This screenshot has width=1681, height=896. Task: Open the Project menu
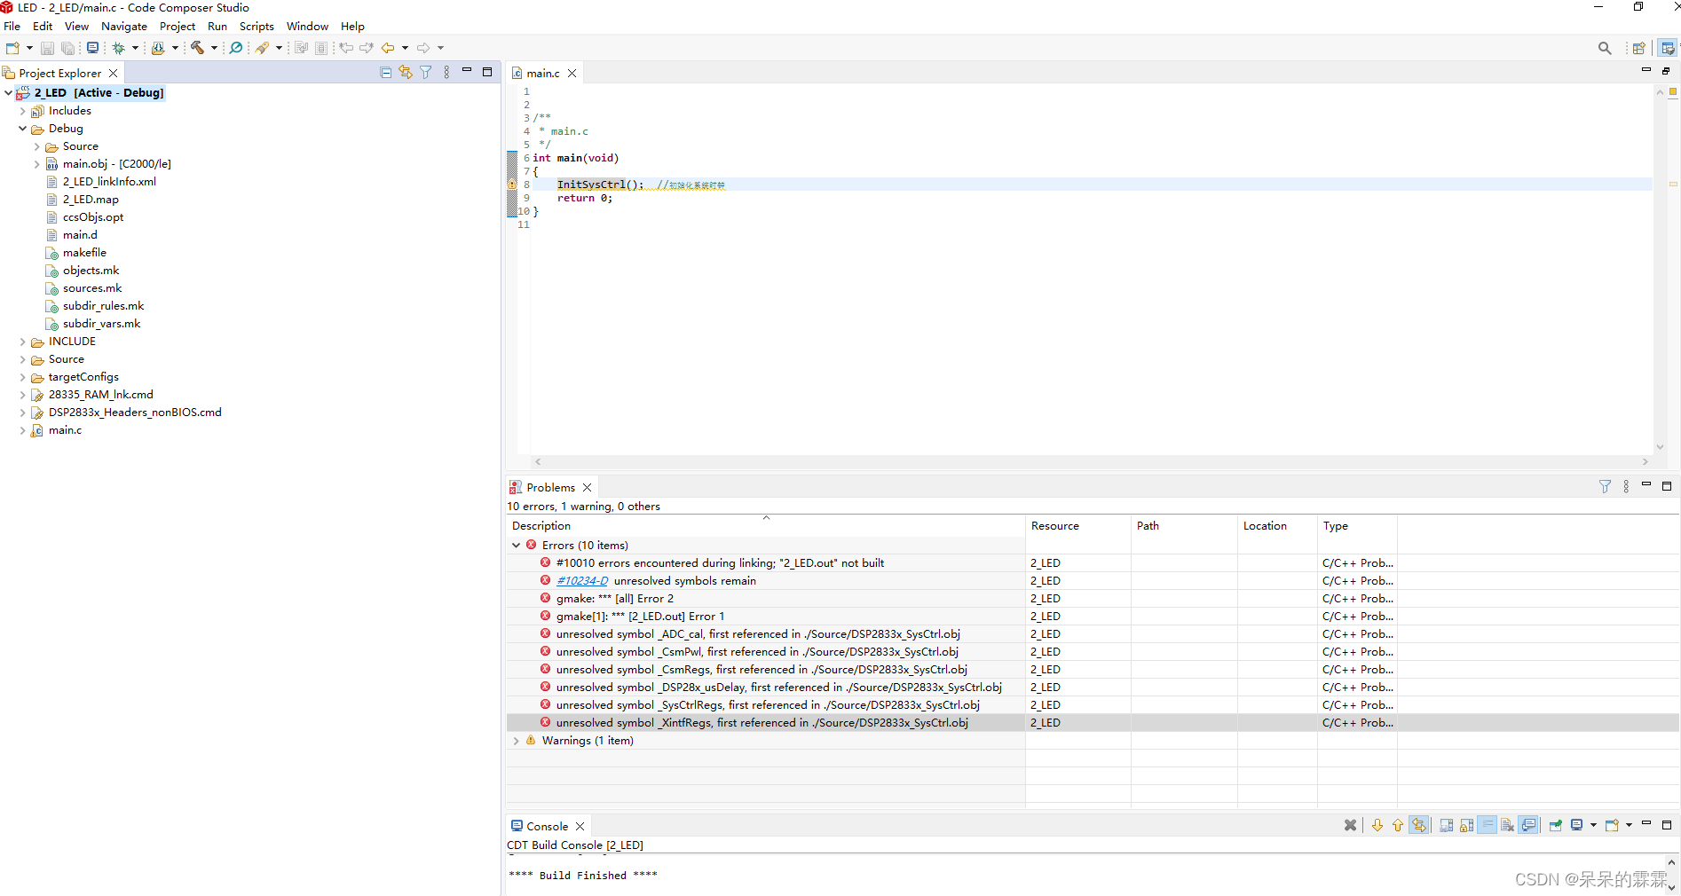178,27
